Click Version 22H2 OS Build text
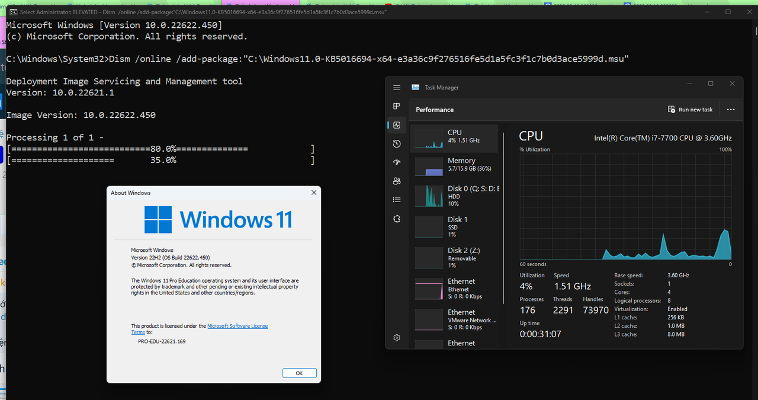The width and height of the screenshot is (758, 400). 171,258
